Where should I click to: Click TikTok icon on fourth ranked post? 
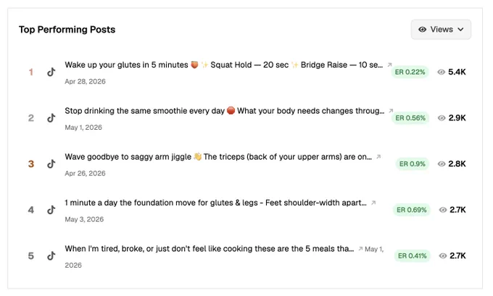pyautogui.click(x=51, y=210)
